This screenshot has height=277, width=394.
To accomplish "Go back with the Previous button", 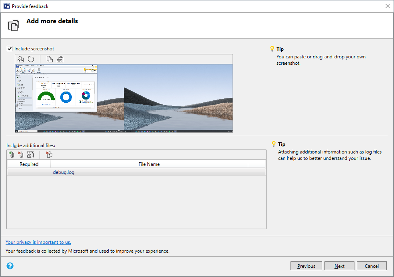I will (306, 266).
